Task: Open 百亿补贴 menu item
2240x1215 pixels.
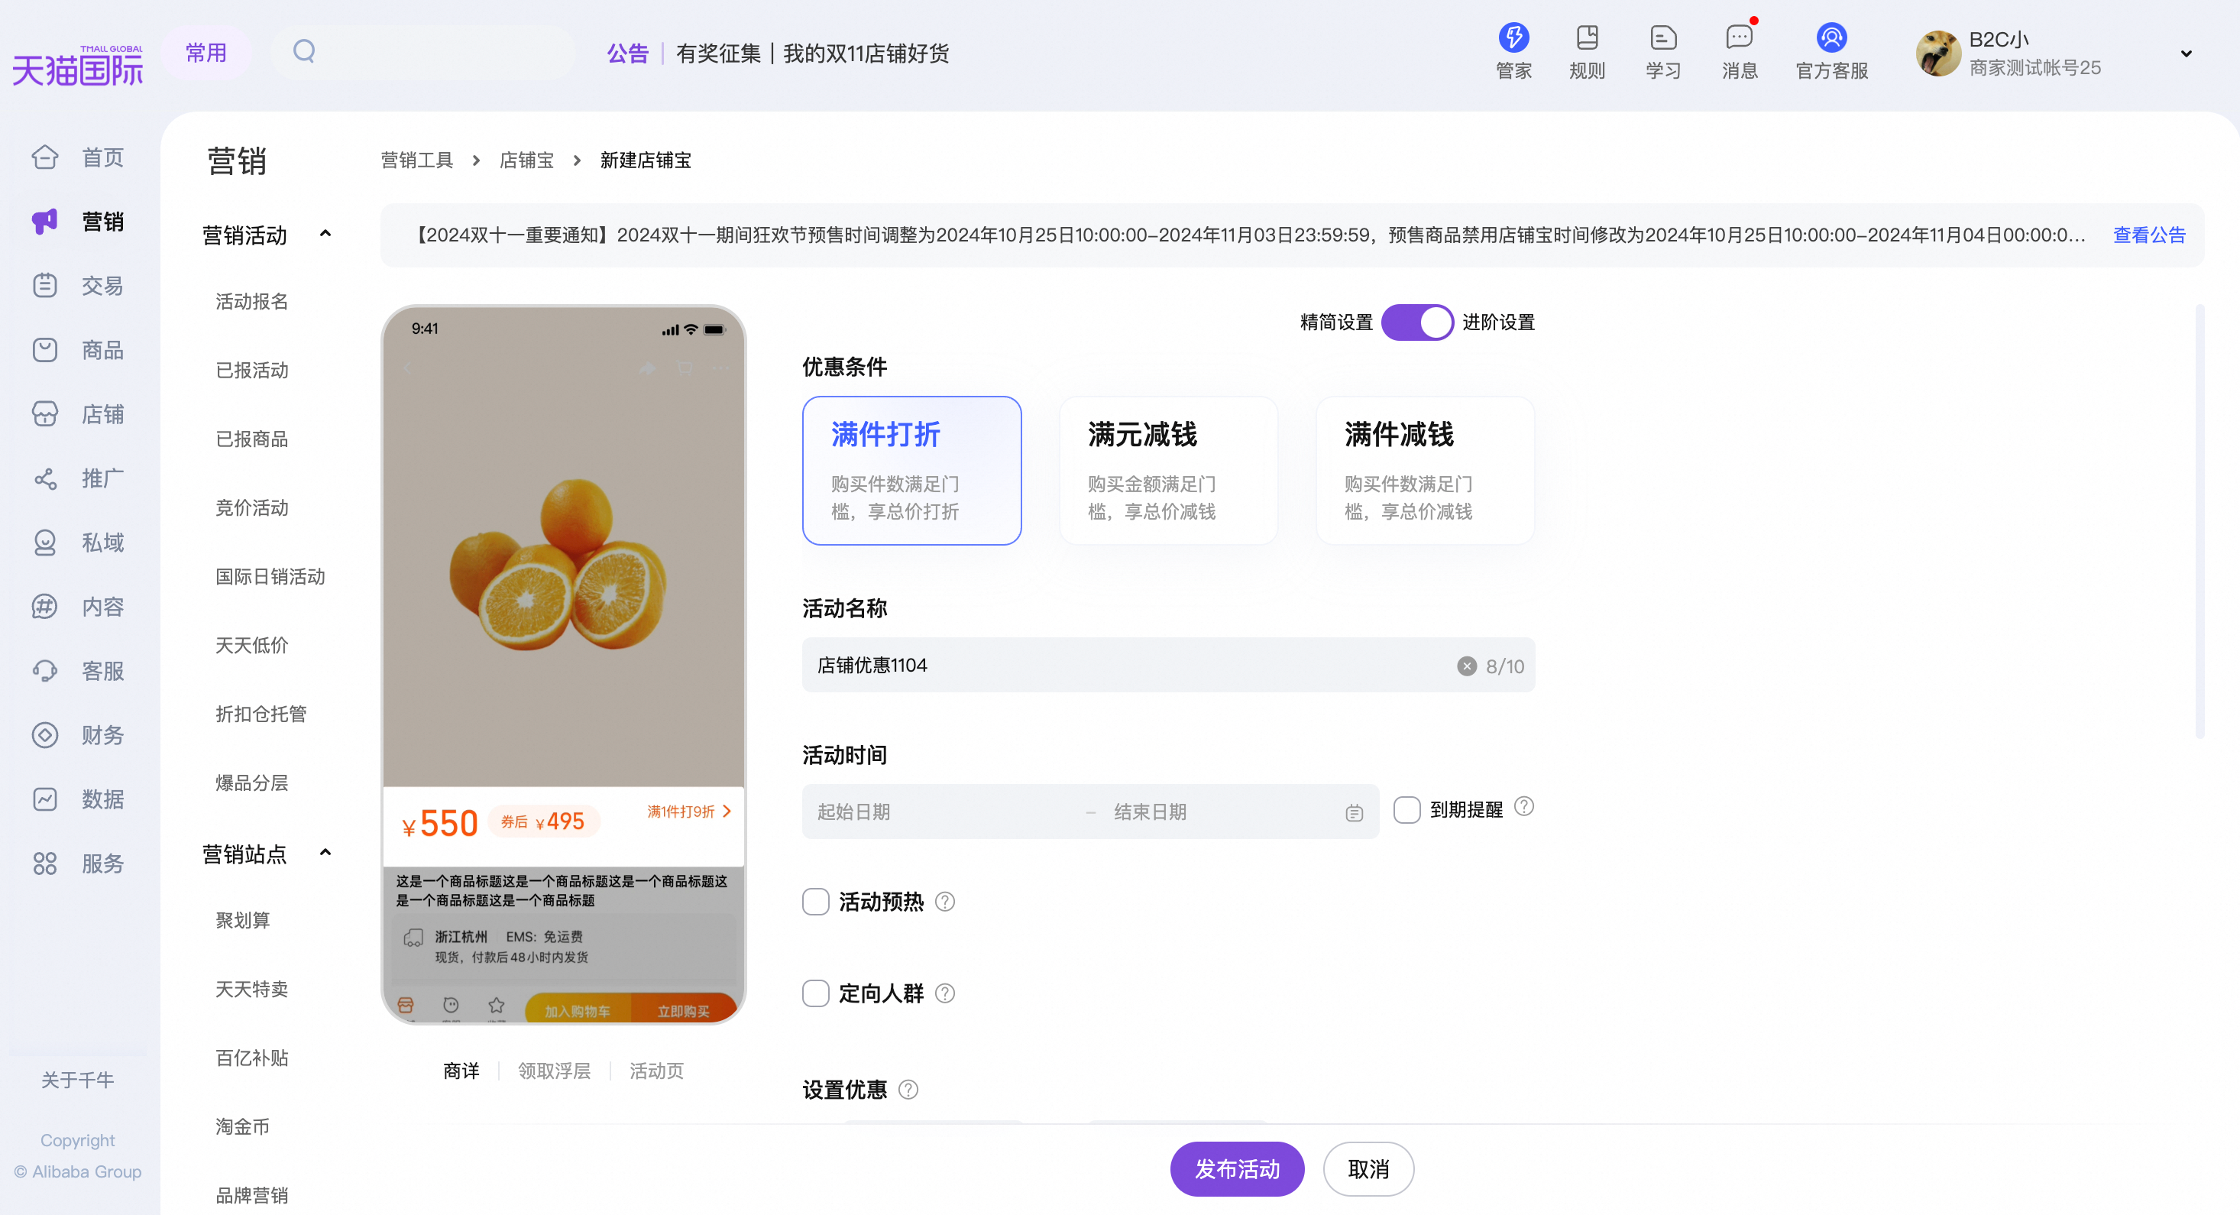Action: point(252,1058)
